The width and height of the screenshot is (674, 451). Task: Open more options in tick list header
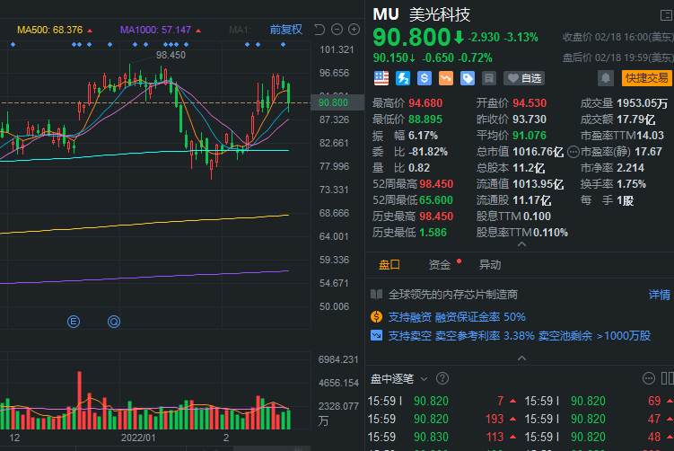648,378
